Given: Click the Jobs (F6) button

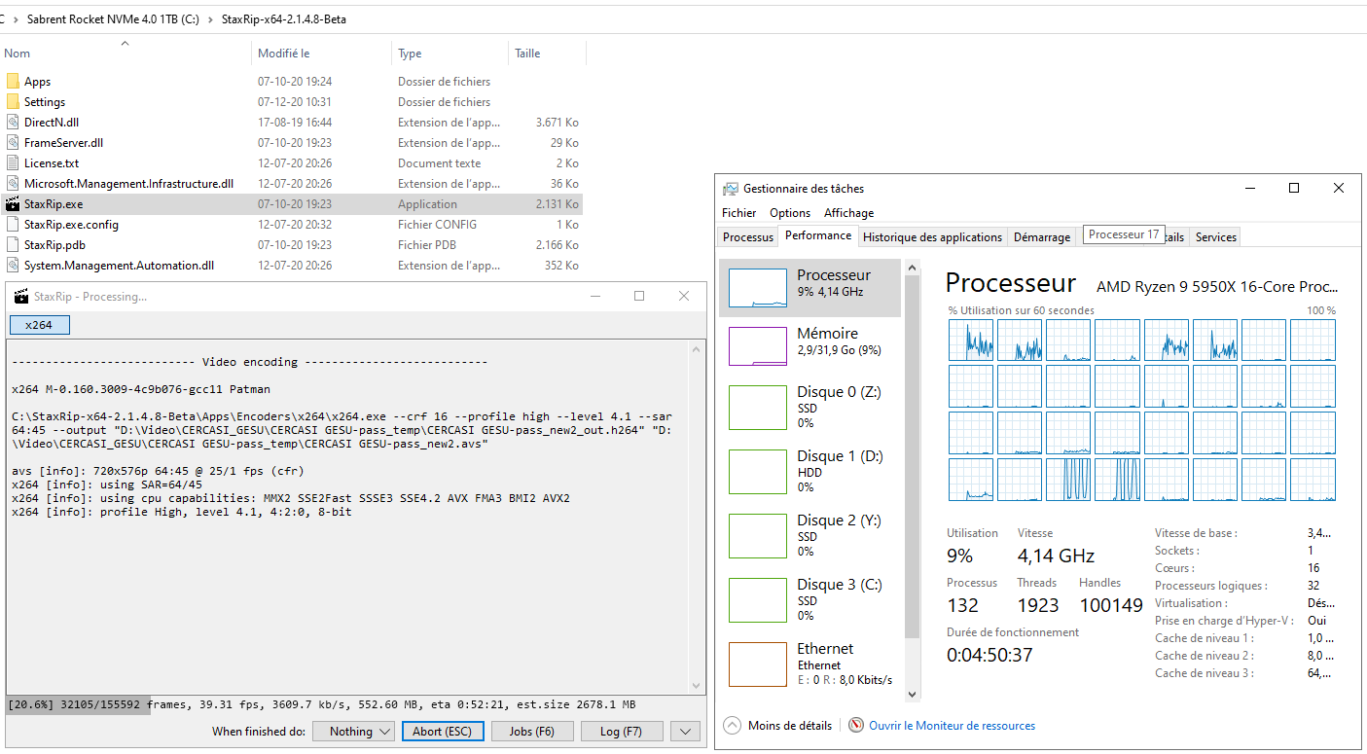Looking at the screenshot, I should pos(532,732).
